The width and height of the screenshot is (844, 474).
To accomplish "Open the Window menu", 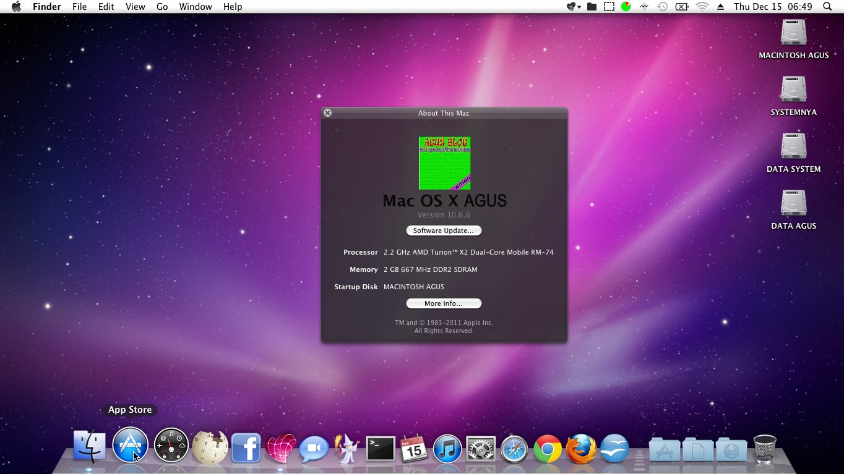I will 196,7.
